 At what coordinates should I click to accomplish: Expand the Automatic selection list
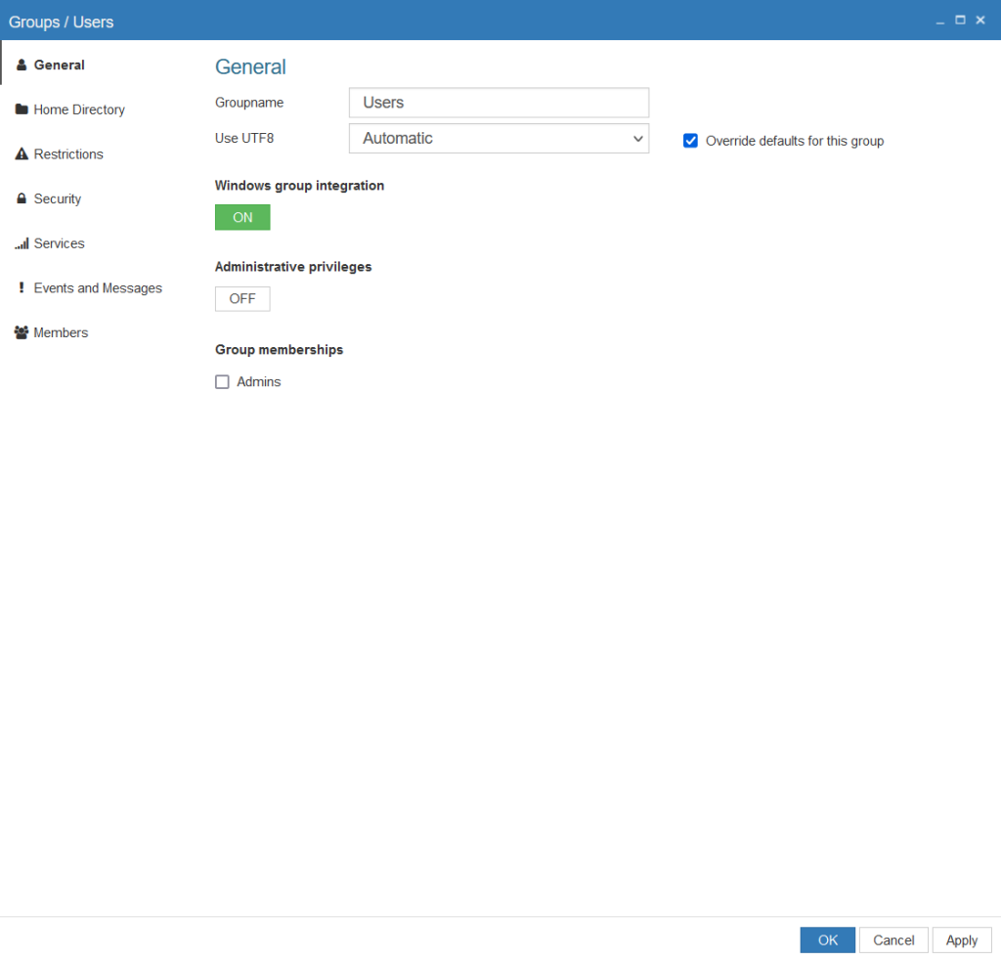637,138
